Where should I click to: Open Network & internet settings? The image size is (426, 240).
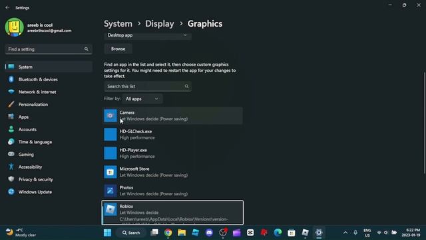[x=49, y=92]
